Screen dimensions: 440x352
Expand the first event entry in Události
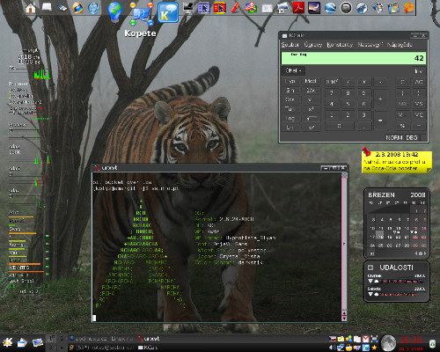tap(370, 282)
